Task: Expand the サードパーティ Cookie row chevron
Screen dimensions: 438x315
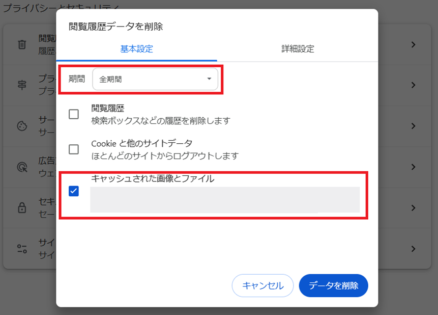Action: point(413,126)
